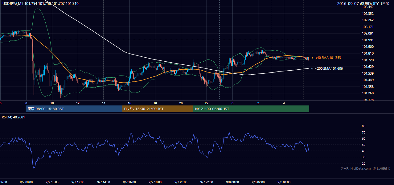The width and height of the screenshot is (394, 185).
Task: Click the 9/8 00:00 time label
Action: pyautogui.click(x=232, y=182)
